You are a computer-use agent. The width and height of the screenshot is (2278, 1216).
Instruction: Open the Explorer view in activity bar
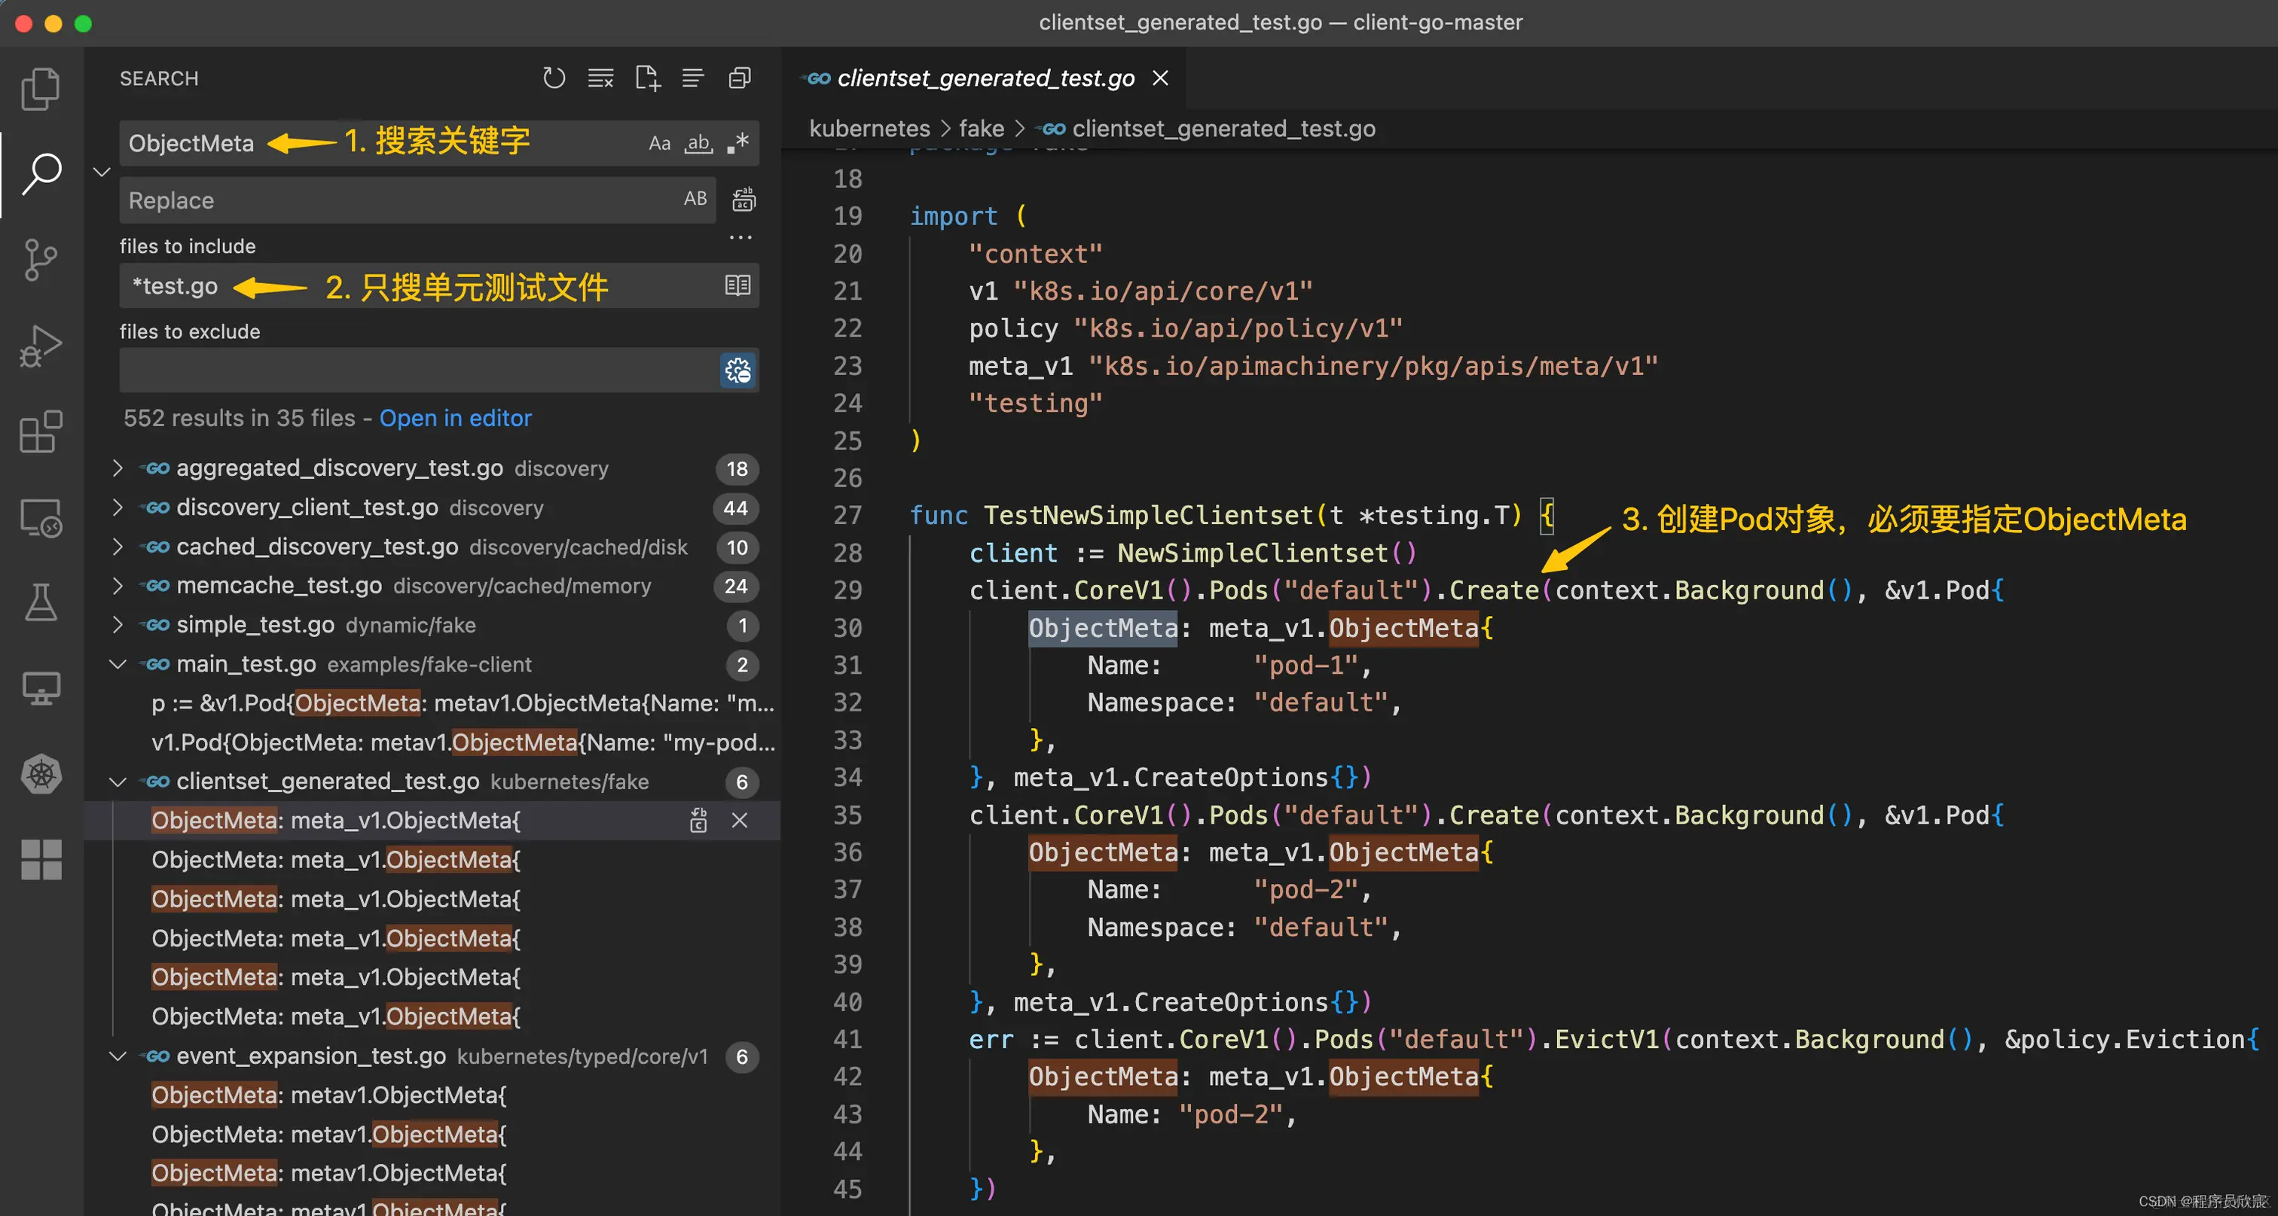click(41, 88)
